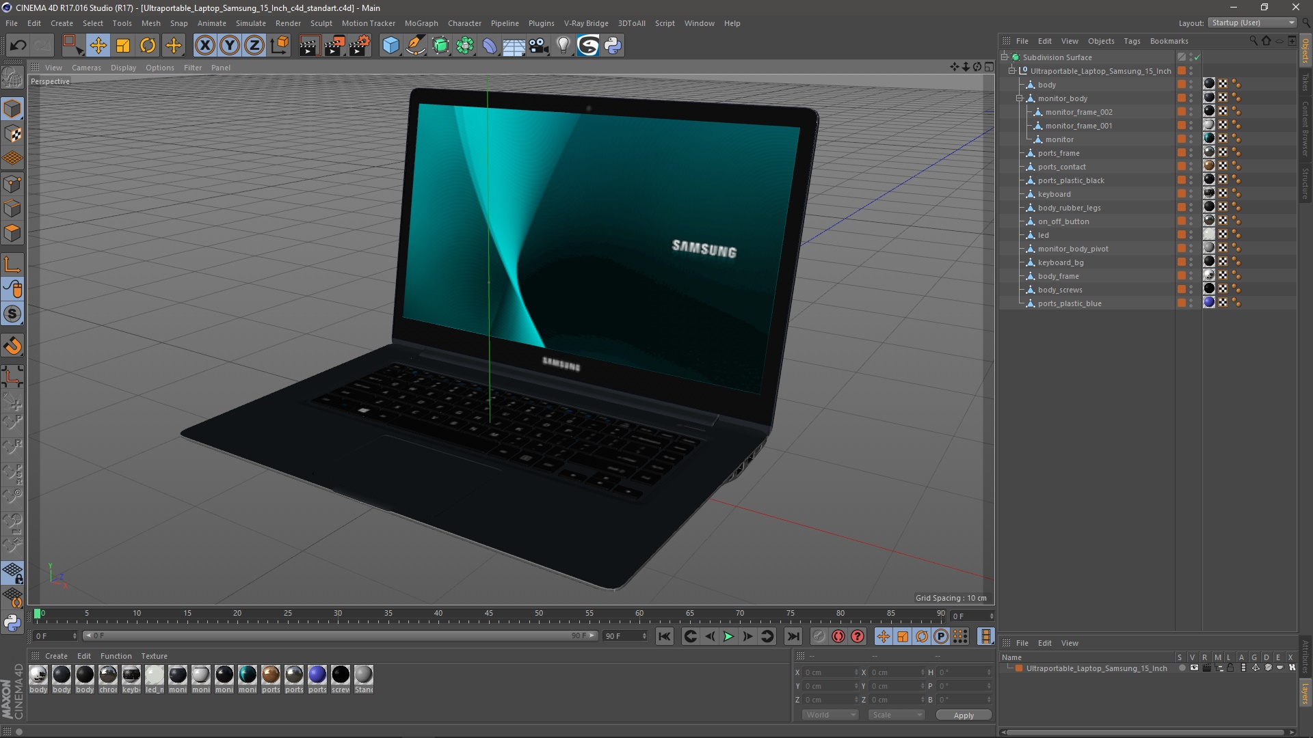1313x738 pixels.
Task: Go to end of animation
Action: (x=793, y=636)
